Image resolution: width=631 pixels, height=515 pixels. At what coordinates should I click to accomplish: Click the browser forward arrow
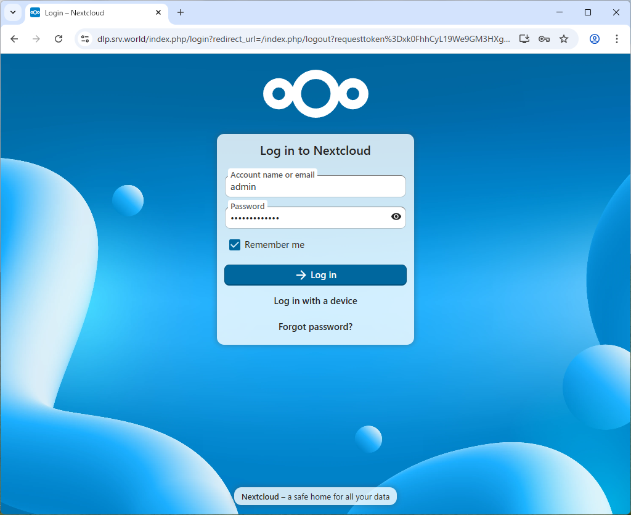pyautogui.click(x=36, y=39)
